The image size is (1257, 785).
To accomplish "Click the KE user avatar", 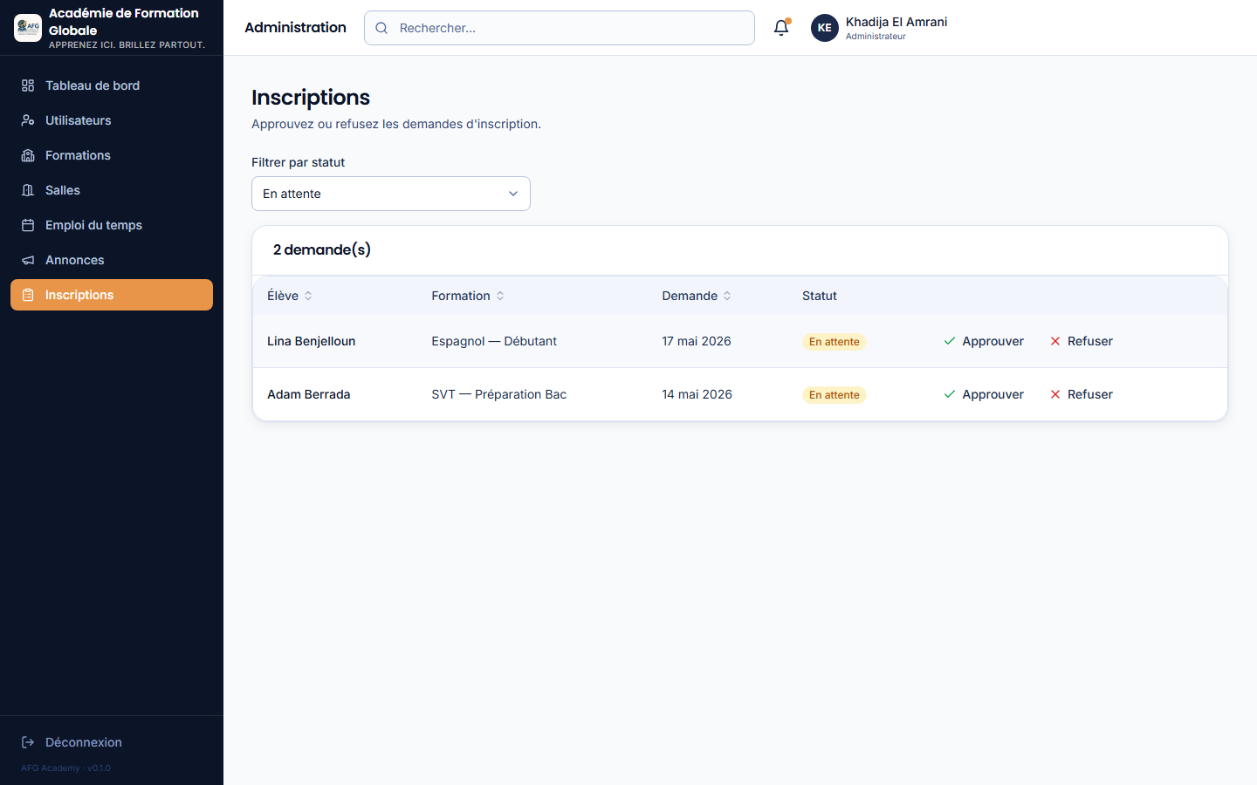I will [x=824, y=28].
